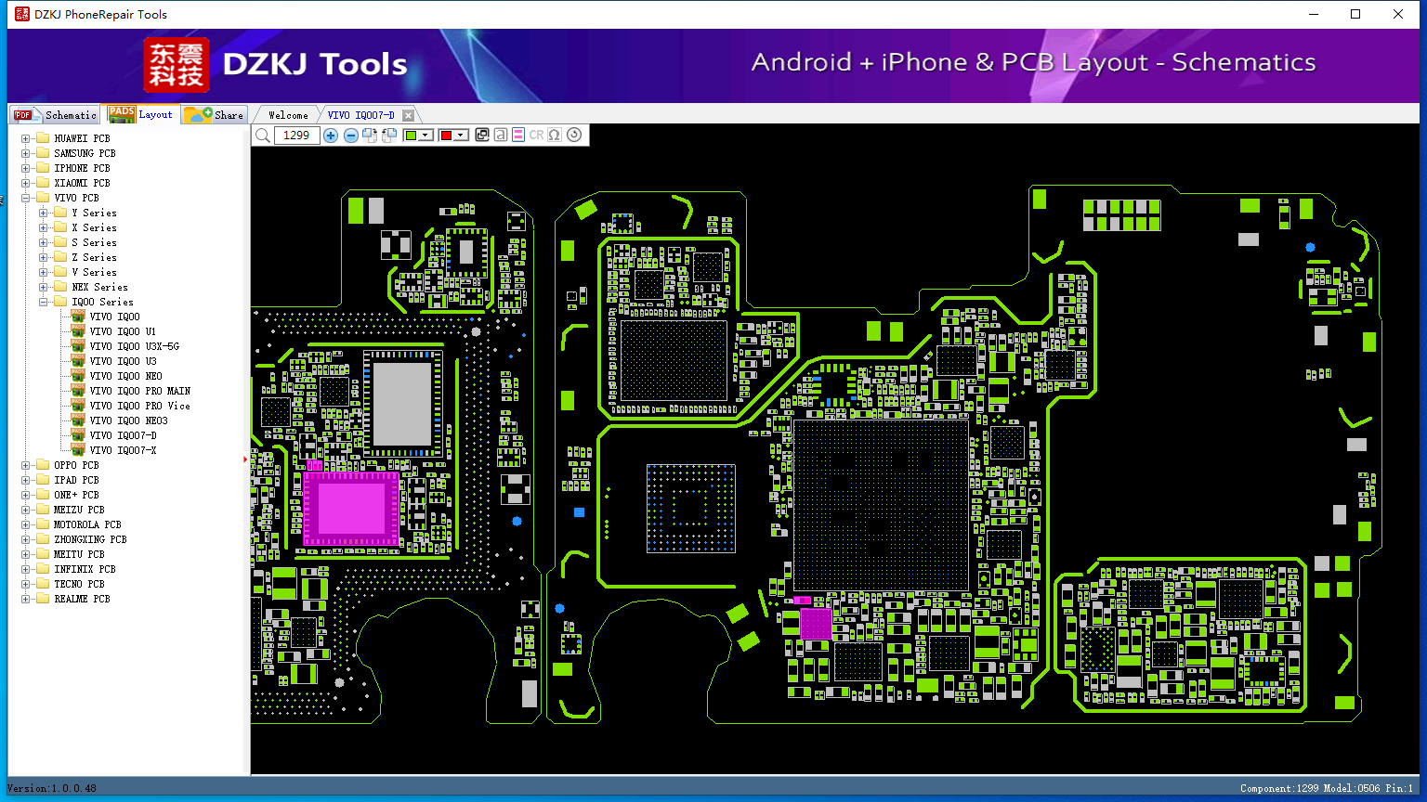
Task: Toggle the Omega symbol button
Action: tap(555, 135)
